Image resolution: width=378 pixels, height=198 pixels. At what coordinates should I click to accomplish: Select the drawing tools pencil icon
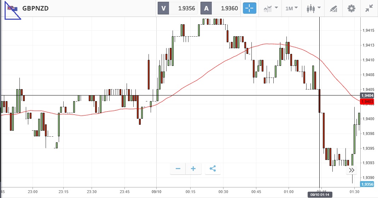[333, 8]
